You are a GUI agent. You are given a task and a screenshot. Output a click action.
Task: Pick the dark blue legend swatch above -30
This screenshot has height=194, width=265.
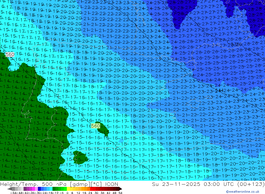point(39,189)
